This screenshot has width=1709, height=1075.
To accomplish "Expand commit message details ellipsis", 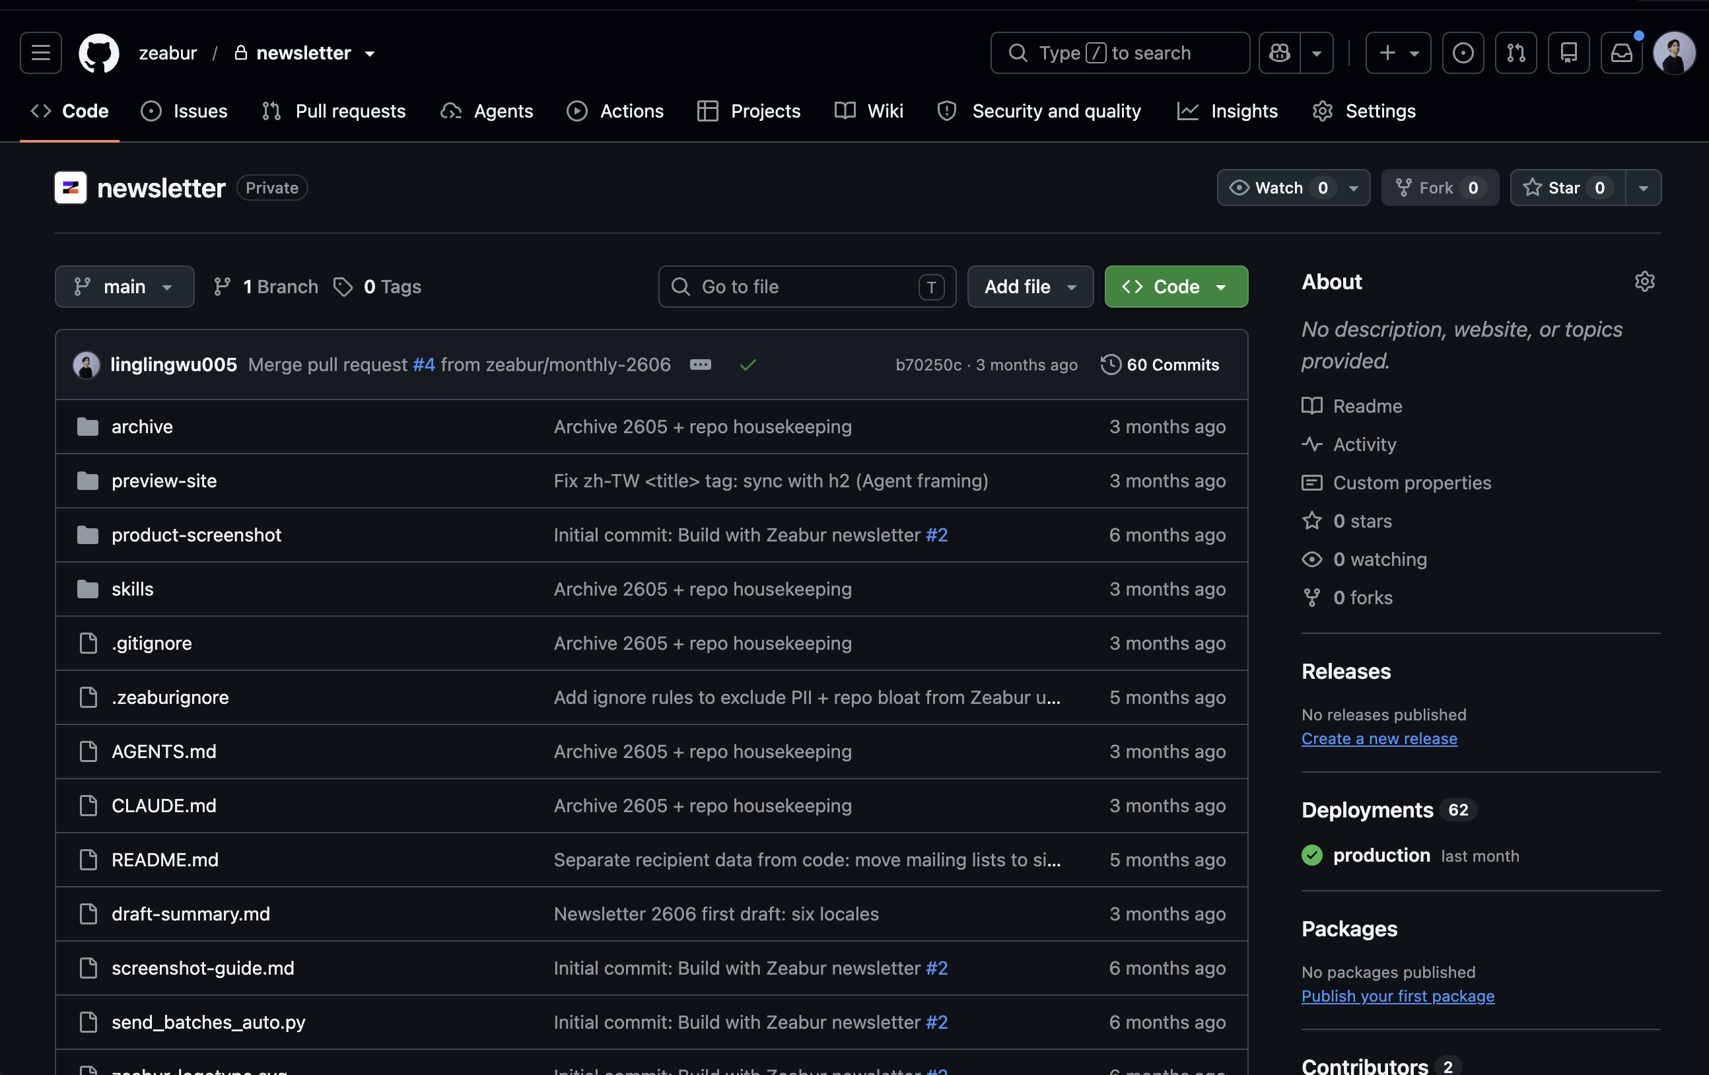I will [x=700, y=364].
